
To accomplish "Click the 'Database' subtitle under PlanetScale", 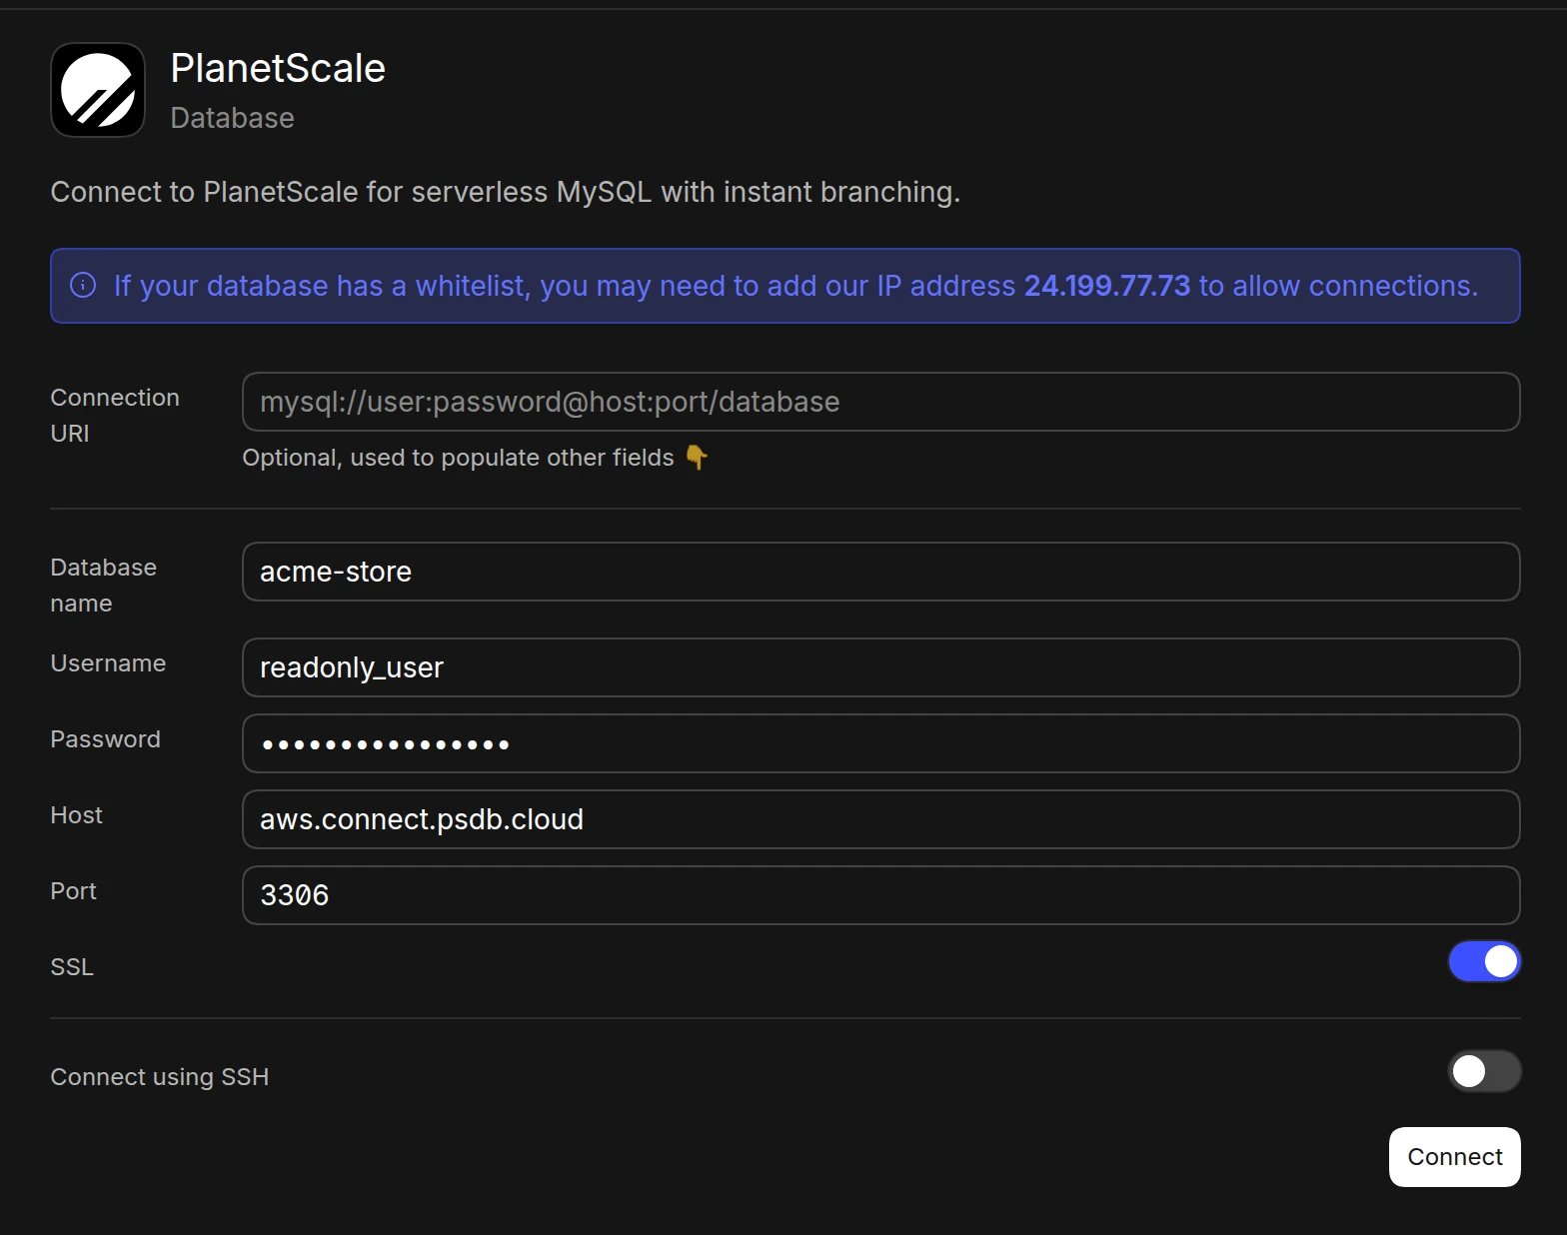I will coord(233,118).
